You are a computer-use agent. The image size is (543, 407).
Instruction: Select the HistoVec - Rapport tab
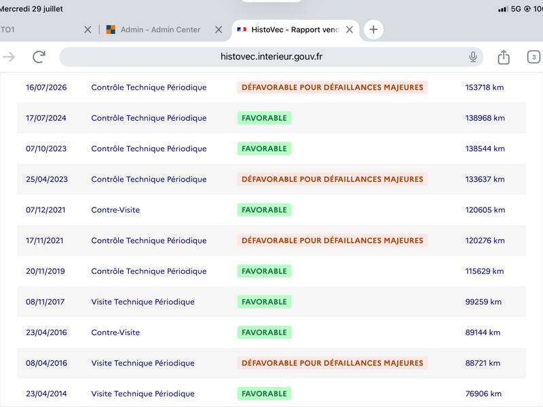295,30
